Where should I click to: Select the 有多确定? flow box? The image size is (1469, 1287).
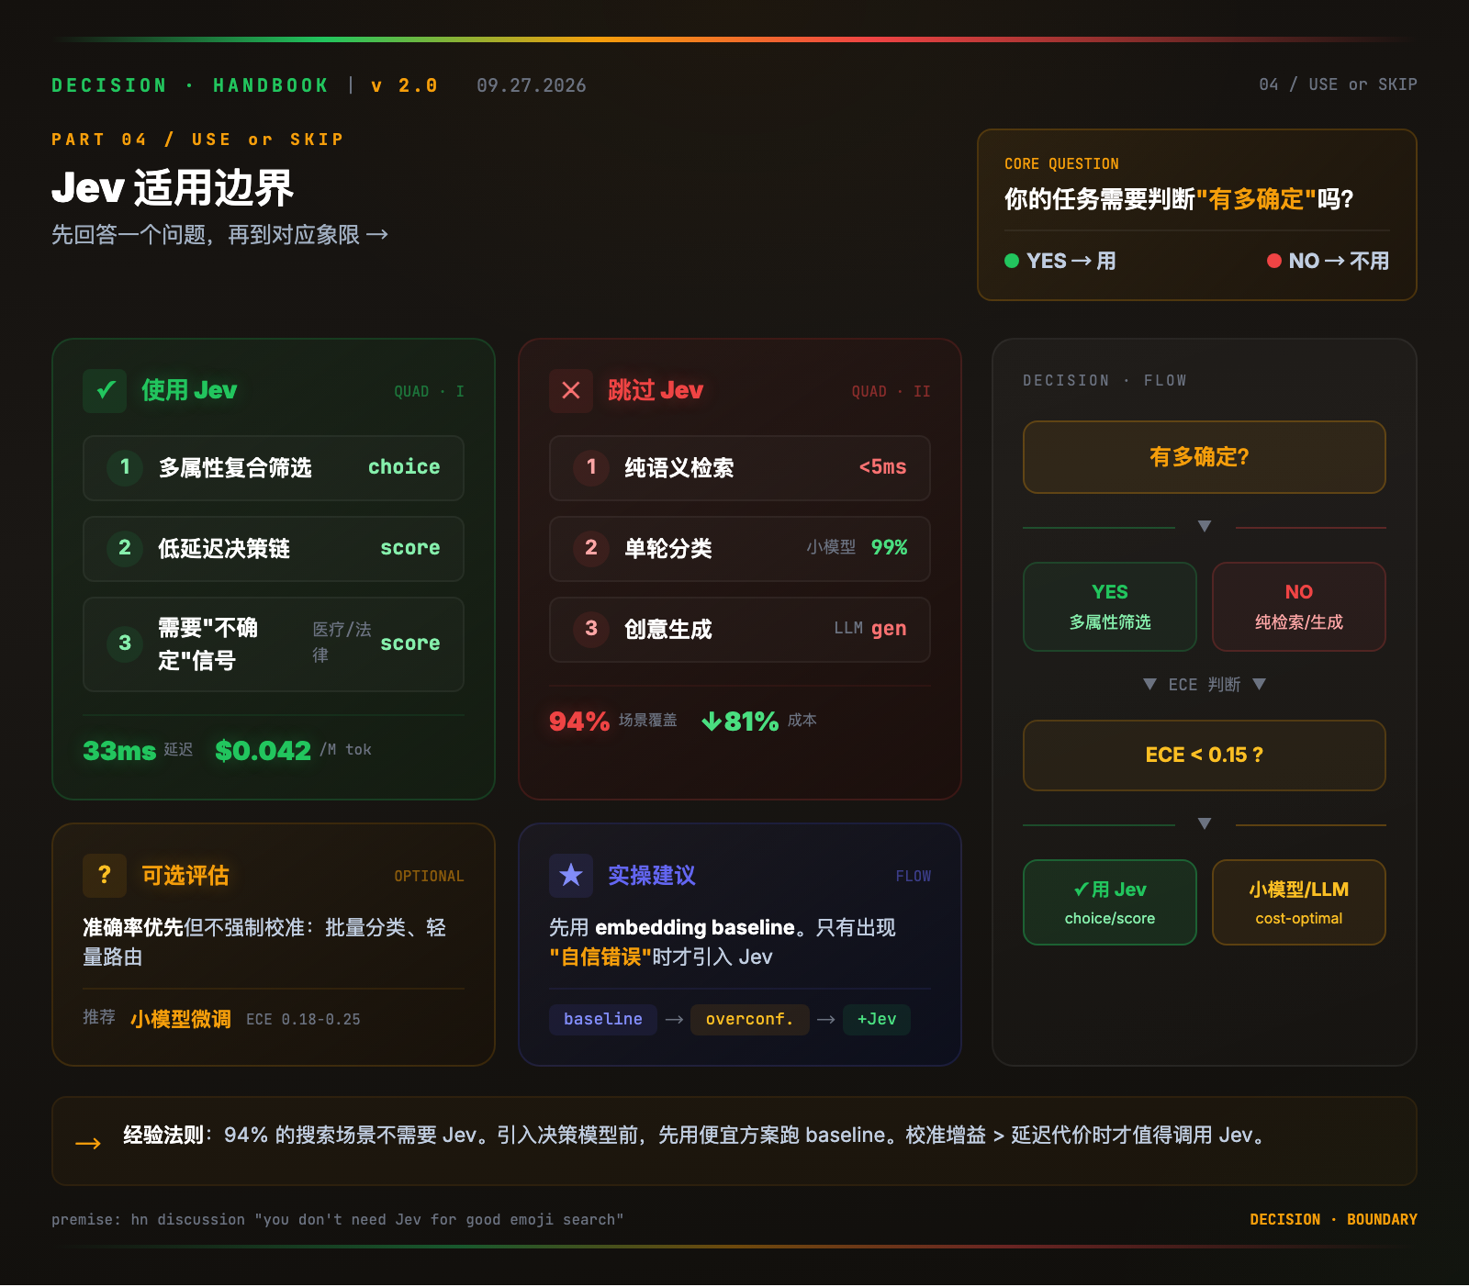click(x=1205, y=457)
